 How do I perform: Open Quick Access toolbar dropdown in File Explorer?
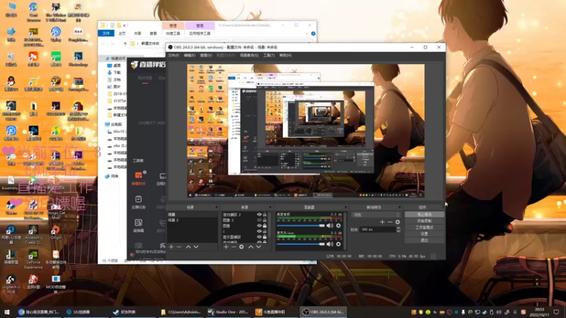coord(125,25)
